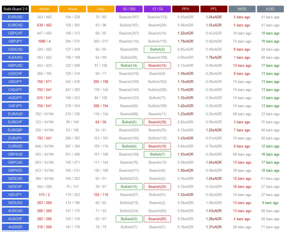
Task: Open the GBPNZD symbol button
Action: coord(15,170)
